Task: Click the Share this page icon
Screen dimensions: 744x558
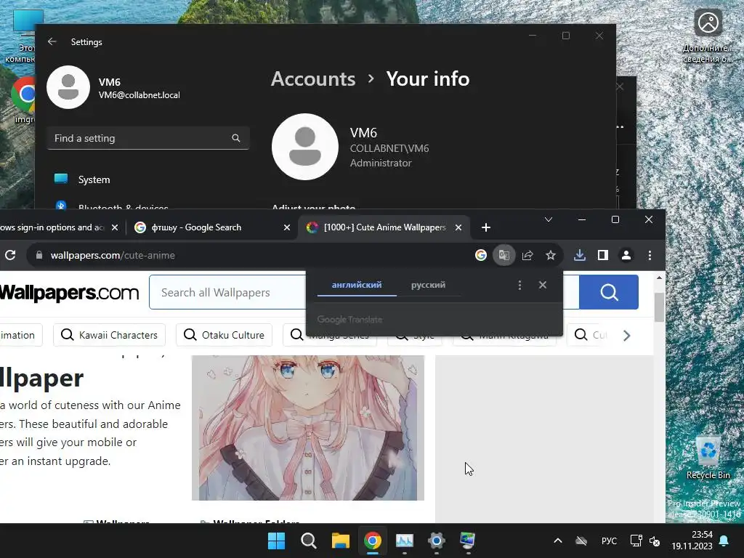Action: tap(527, 255)
